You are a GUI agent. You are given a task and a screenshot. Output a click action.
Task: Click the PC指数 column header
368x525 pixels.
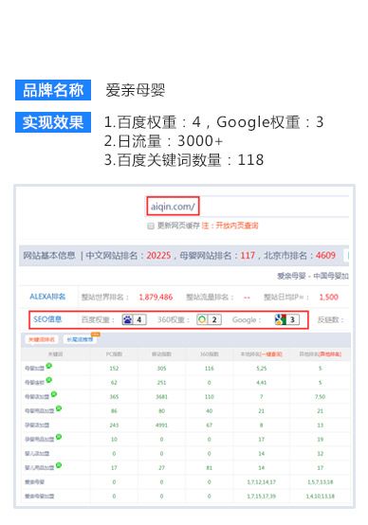114,354
